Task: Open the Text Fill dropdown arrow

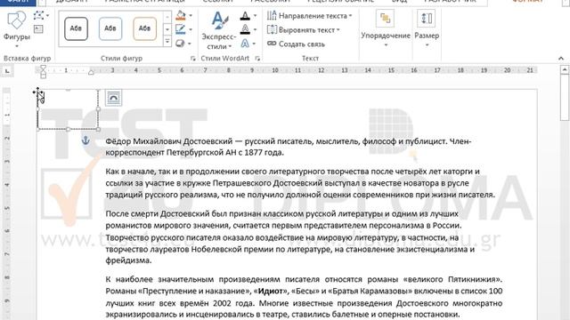Action: point(255,16)
